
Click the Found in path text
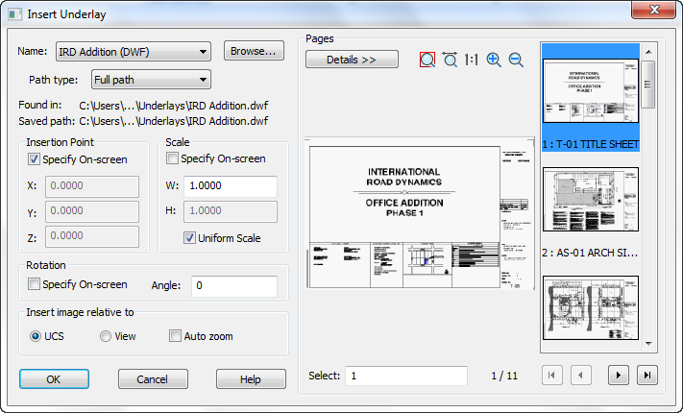(x=173, y=106)
